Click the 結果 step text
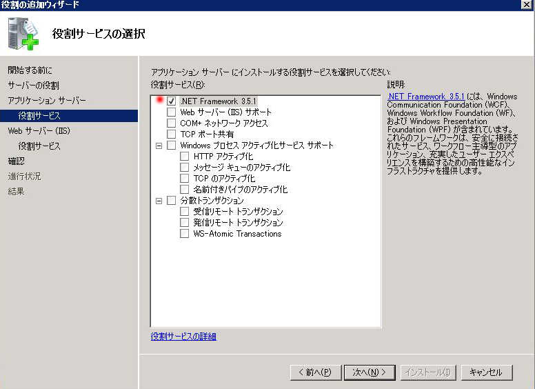 (16, 192)
